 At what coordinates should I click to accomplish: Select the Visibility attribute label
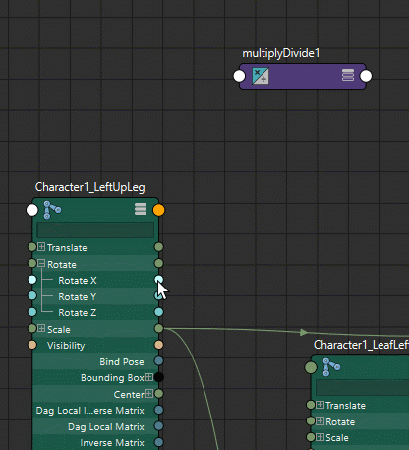(x=66, y=346)
